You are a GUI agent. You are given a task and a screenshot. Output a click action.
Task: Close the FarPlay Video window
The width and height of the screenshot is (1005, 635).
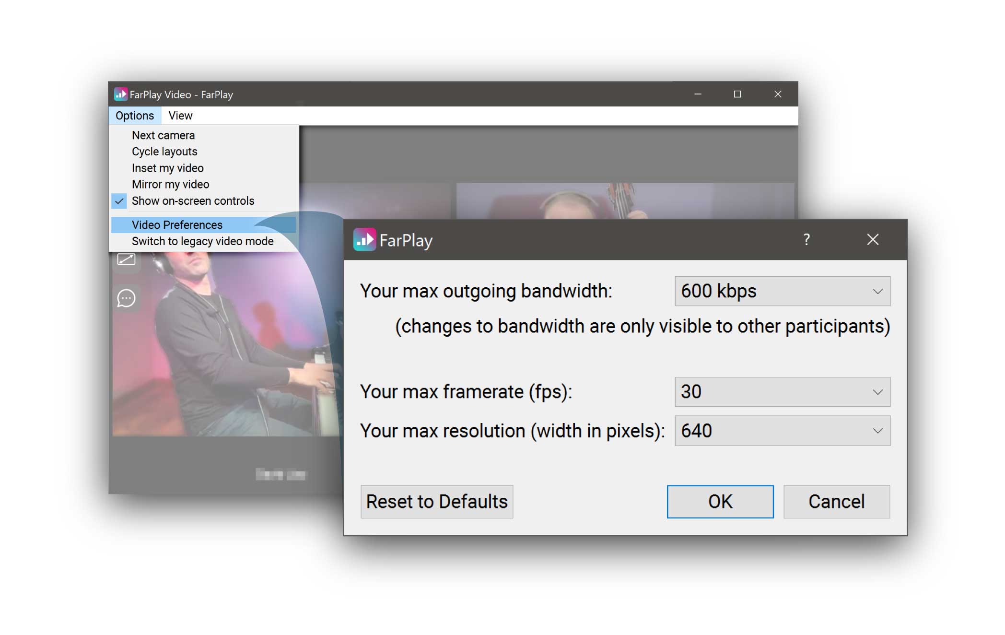[778, 94]
